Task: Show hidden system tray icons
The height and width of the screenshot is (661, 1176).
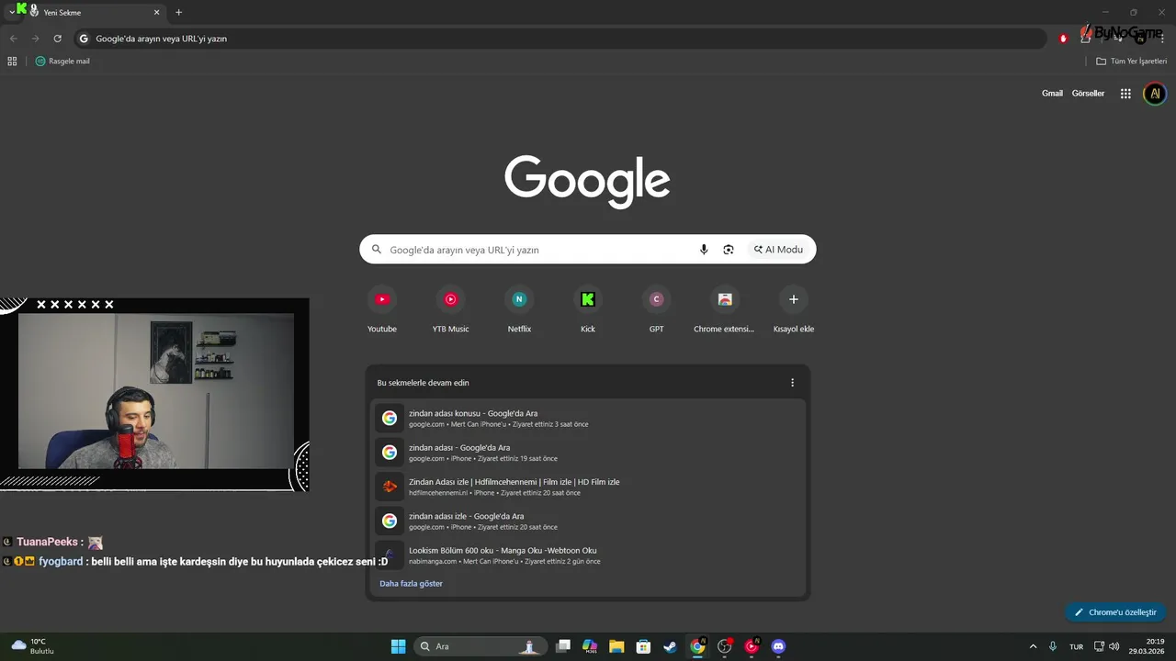Action: [x=1033, y=646]
